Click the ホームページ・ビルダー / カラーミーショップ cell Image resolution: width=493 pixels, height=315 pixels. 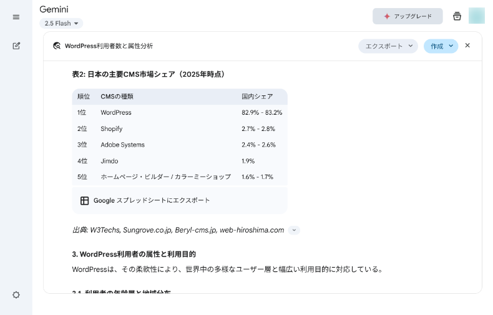[166, 177]
